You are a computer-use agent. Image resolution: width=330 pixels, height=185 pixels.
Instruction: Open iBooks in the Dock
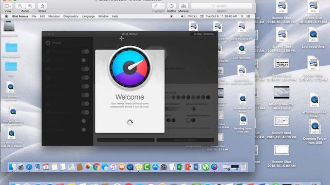(122, 167)
